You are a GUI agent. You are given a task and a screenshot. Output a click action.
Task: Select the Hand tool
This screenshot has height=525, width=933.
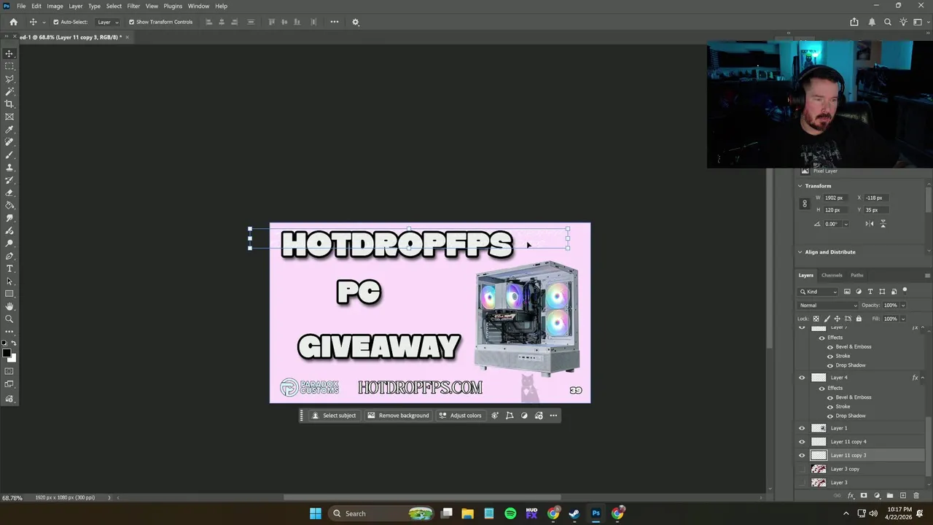[9, 306]
